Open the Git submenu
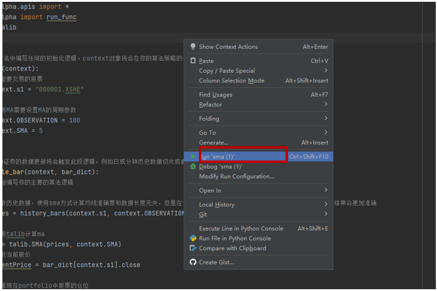Viewport: 437px width, 291px height. coord(258,215)
